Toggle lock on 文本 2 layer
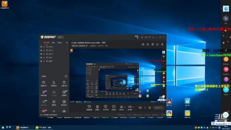 point(44,54)
